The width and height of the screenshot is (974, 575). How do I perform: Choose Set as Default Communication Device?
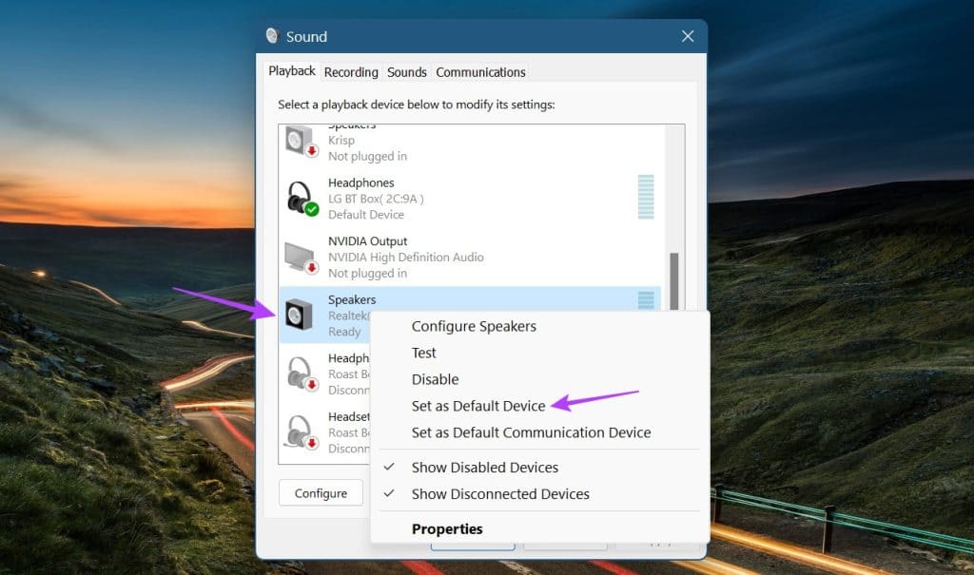(x=540, y=432)
